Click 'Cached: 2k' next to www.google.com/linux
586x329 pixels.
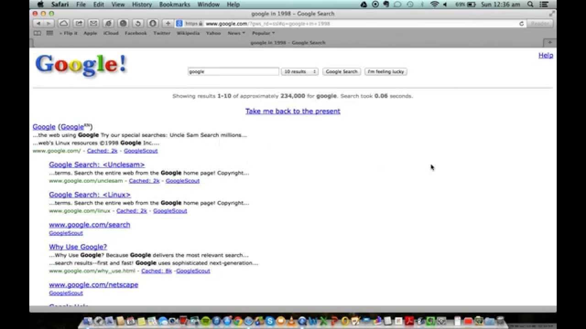[132, 211]
